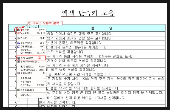Choose 붙이기(P) paste in context menu

point(31,30)
